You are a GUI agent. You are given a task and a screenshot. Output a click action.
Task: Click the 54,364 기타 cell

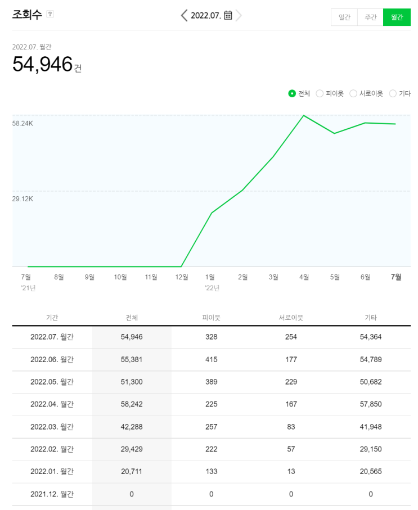[x=371, y=337]
